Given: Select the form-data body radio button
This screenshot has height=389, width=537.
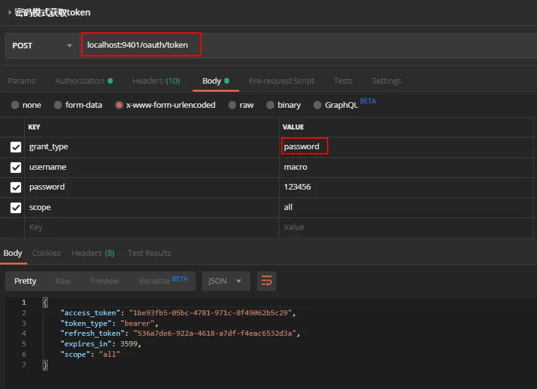Looking at the screenshot, I should pyautogui.click(x=58, y=105).
